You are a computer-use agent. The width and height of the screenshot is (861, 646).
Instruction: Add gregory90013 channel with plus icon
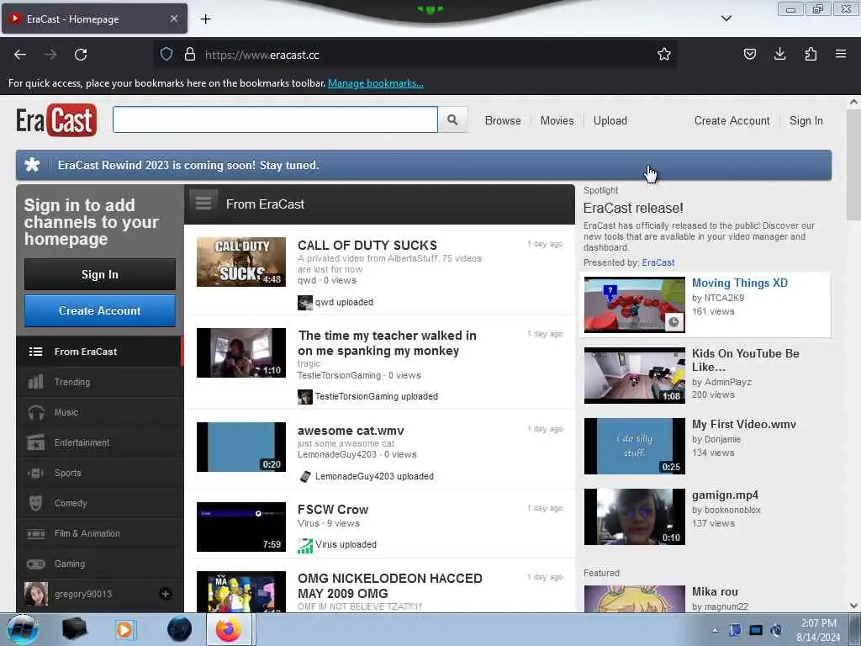(x=166, y=594)
